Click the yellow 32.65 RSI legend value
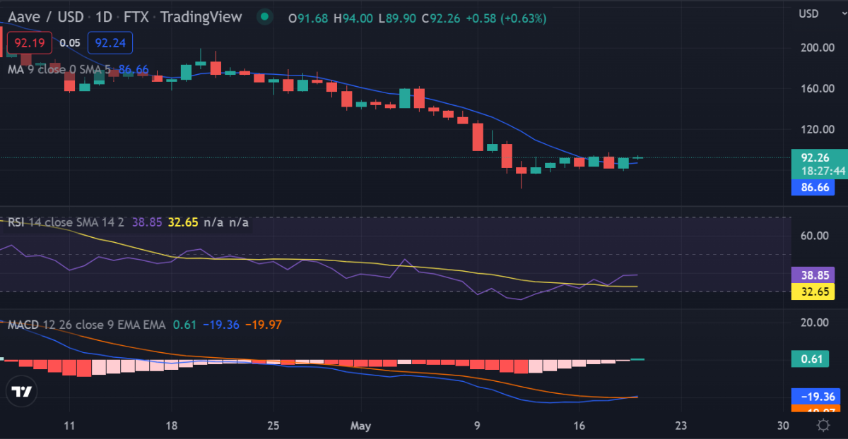The width and height of the screenshot is (848, 439). 184,222
